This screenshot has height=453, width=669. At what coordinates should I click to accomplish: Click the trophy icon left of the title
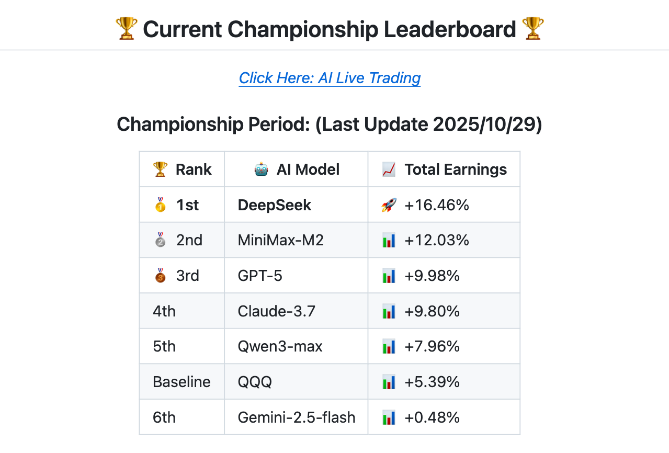(x=126, y=29)
